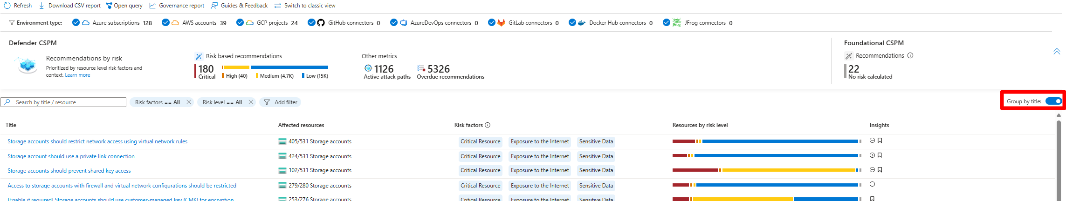Click the Refresh icon
Image resolution: width=1066 pixels, height=201 pixels.
coord(7,6)
